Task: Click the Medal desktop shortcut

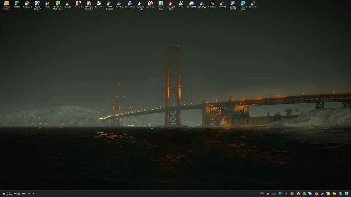Action: (x=48, y=5)
